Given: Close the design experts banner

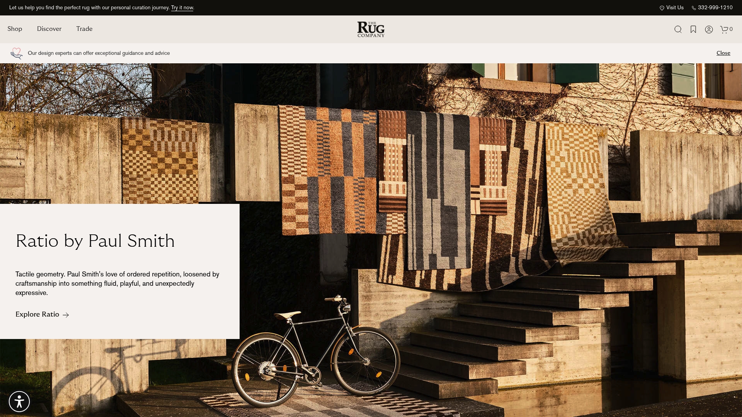Looking at the screenshot, I should coord(723,53).
